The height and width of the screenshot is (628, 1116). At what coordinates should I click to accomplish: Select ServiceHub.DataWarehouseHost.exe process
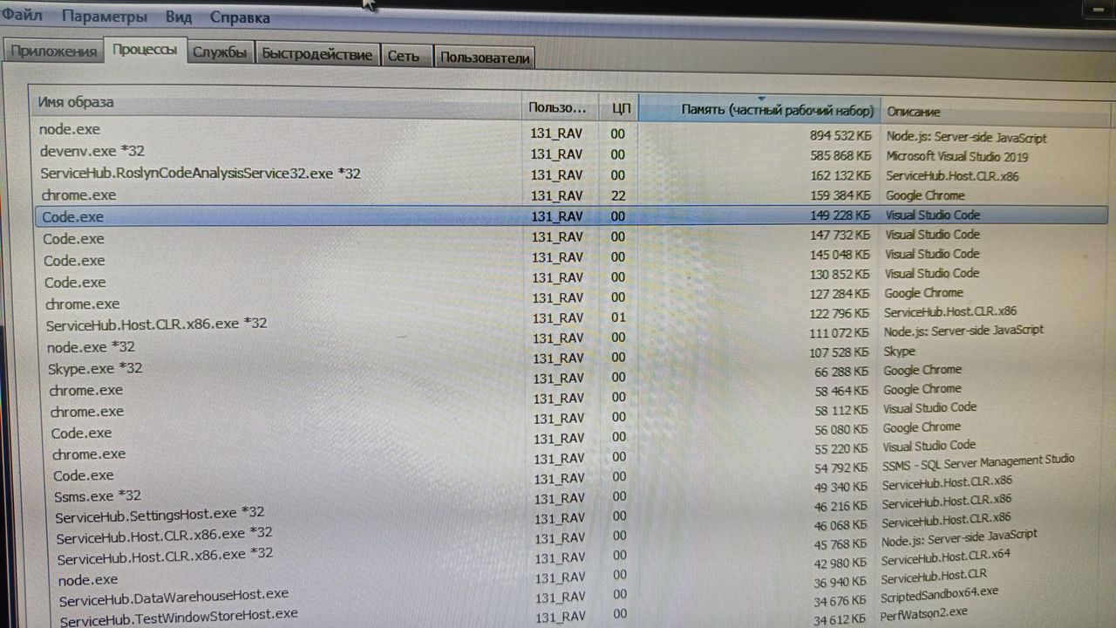click(174, 597)
